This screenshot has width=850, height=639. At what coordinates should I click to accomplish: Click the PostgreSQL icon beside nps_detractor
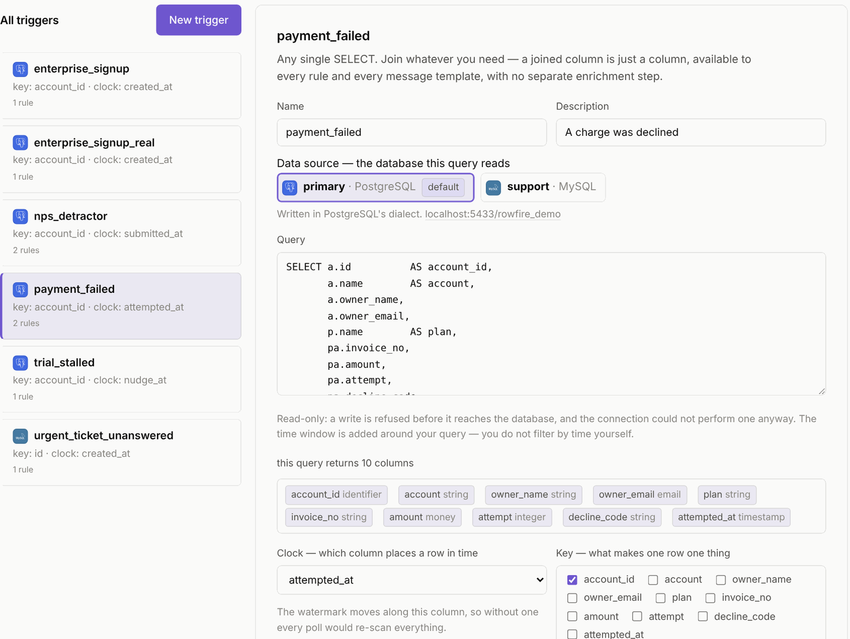point(21,216)
